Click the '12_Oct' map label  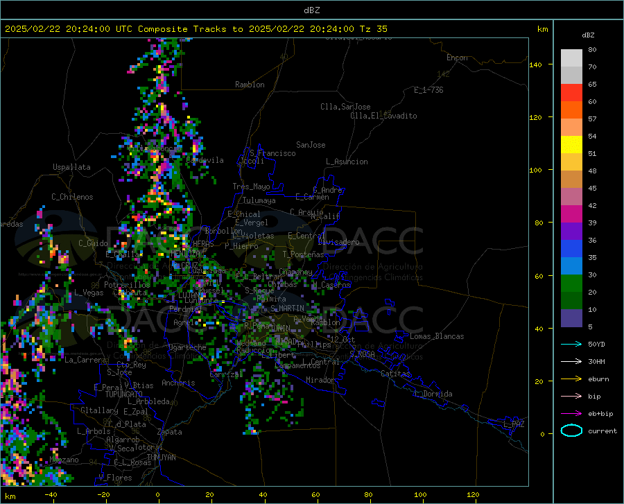(343, 339)
